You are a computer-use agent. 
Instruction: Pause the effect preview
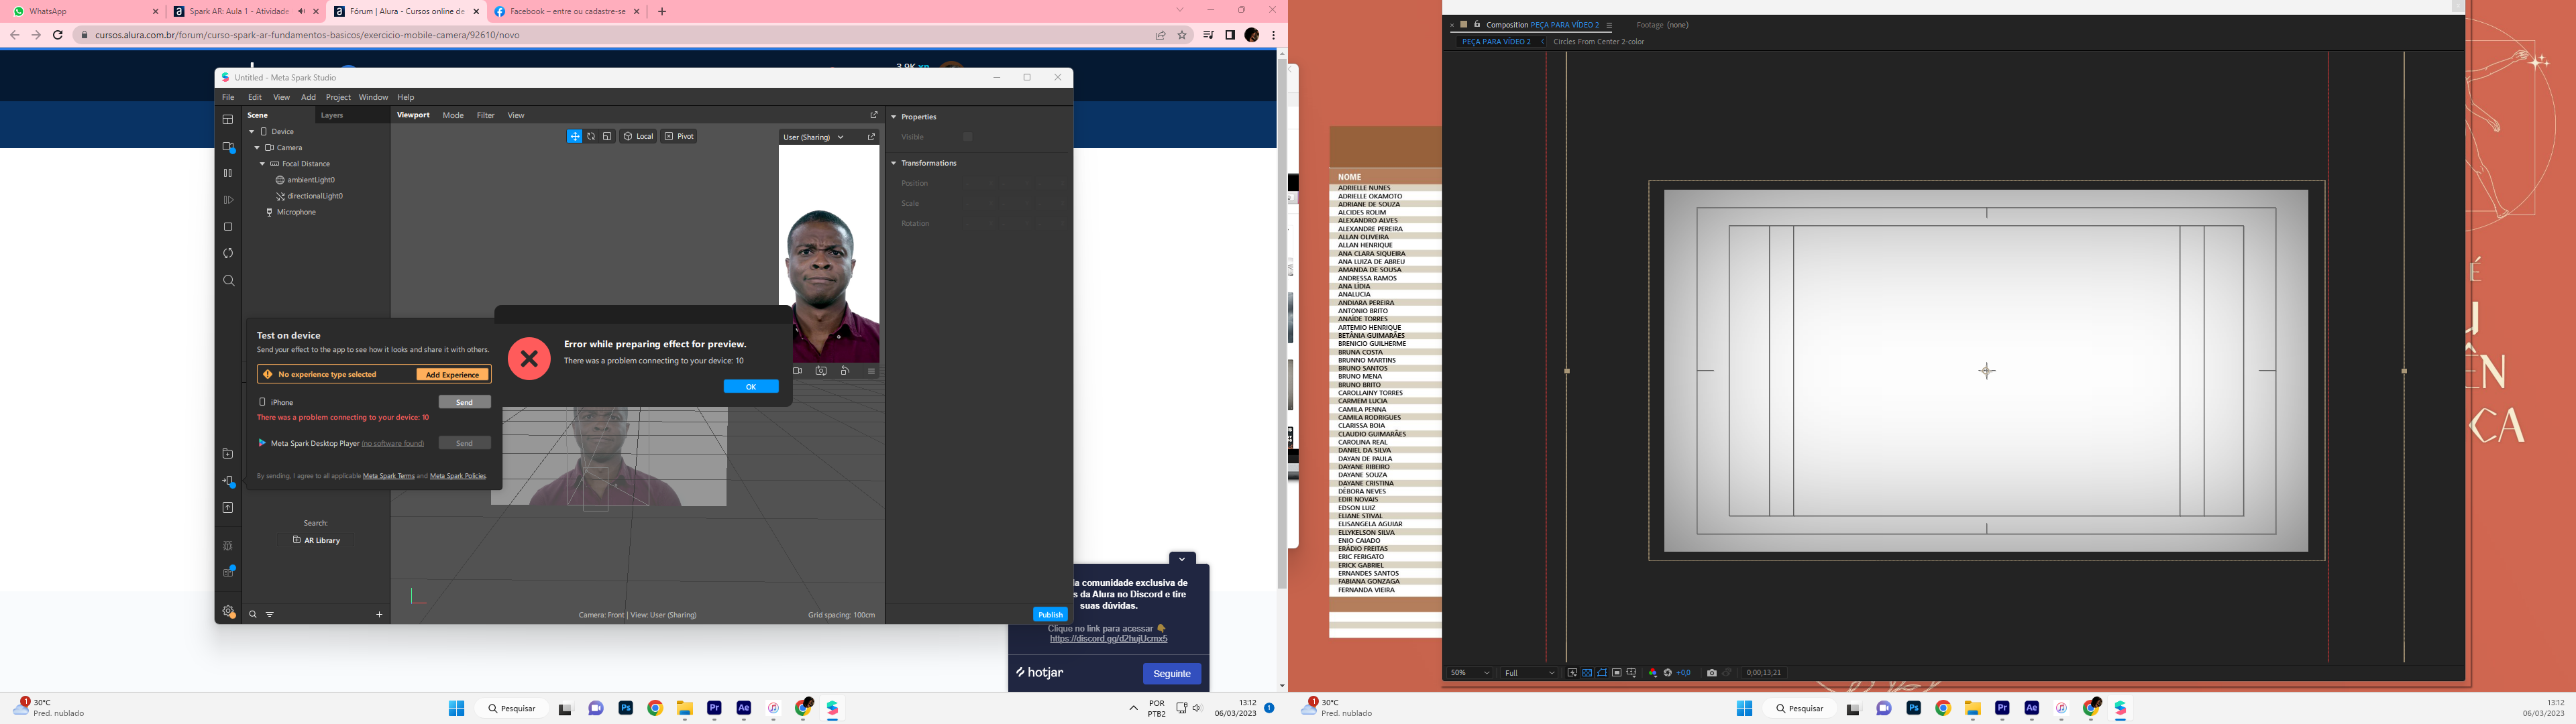tap(228, 173)
